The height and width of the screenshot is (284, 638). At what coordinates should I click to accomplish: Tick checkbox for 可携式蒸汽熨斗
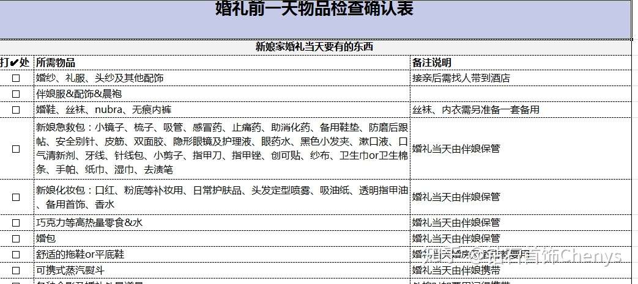coord(16,271)
